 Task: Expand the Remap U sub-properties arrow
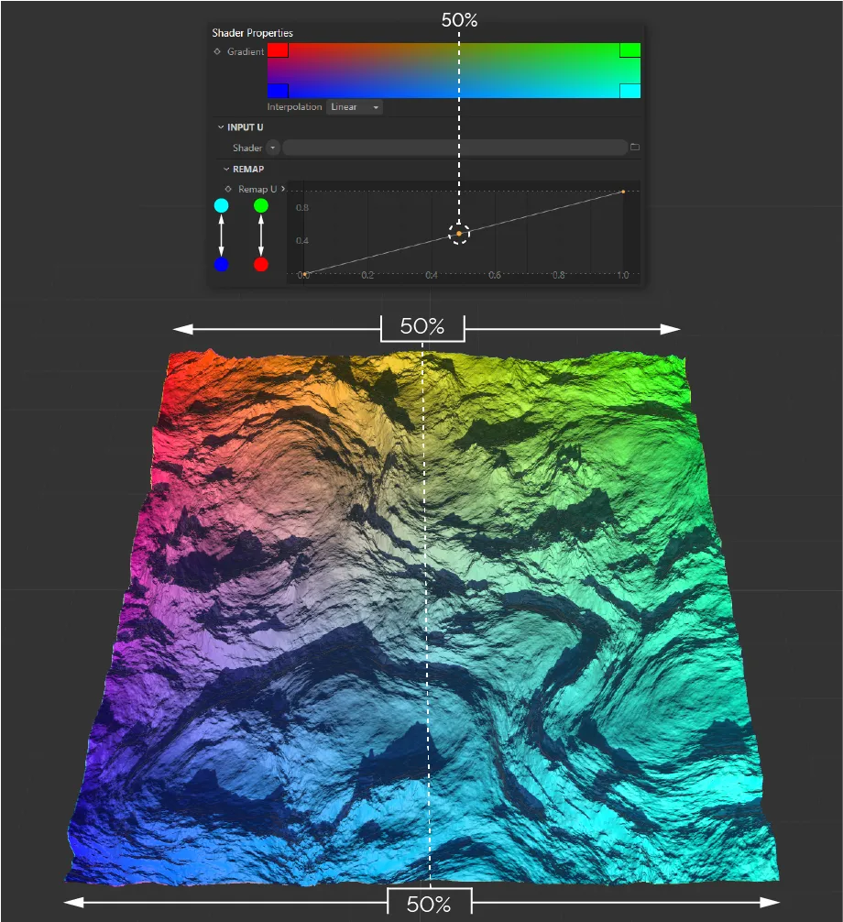click(282, 190)
